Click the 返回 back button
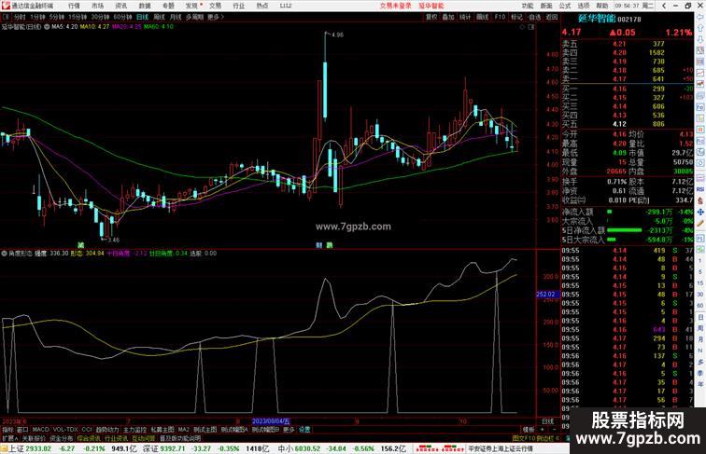The height and width of the screenshot is (454, 706). click(552, 17)
